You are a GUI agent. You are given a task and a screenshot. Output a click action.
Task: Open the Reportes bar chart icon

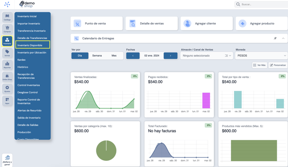tap(7, 65)
